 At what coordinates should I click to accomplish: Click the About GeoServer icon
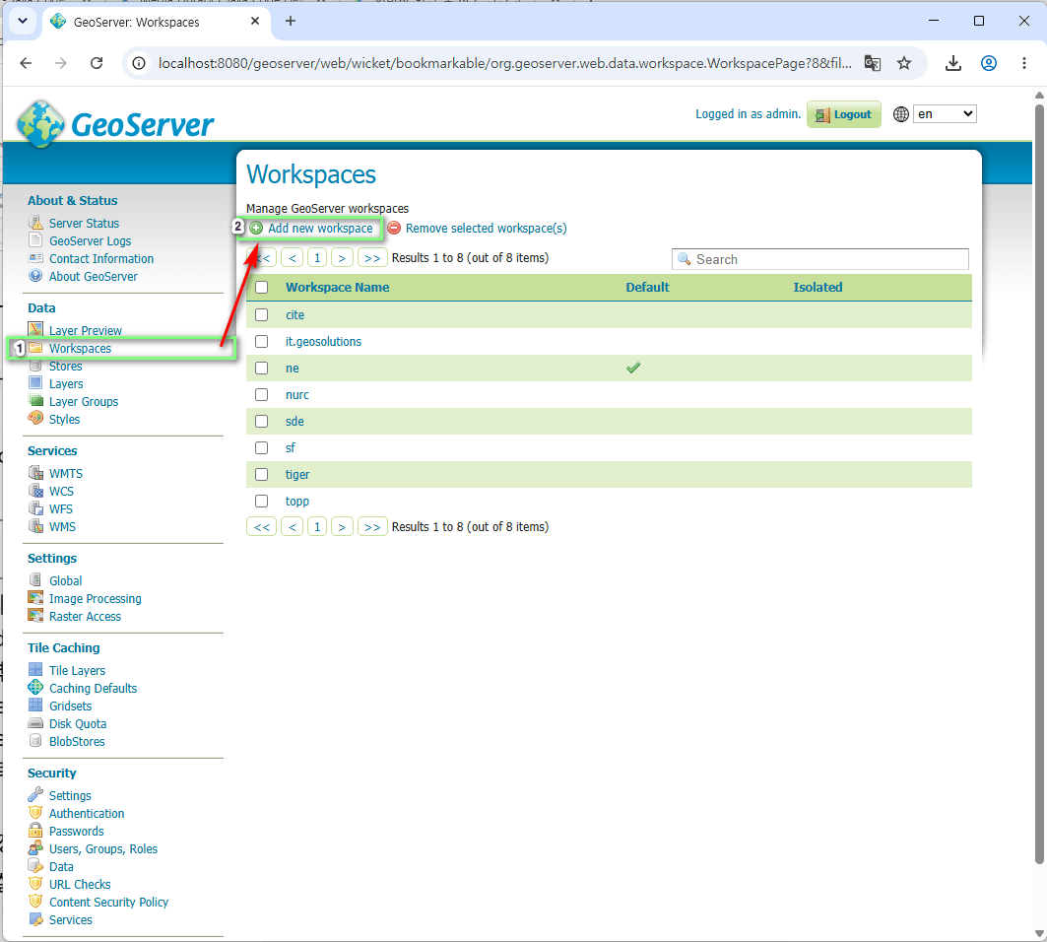click(x=35, y=275)
